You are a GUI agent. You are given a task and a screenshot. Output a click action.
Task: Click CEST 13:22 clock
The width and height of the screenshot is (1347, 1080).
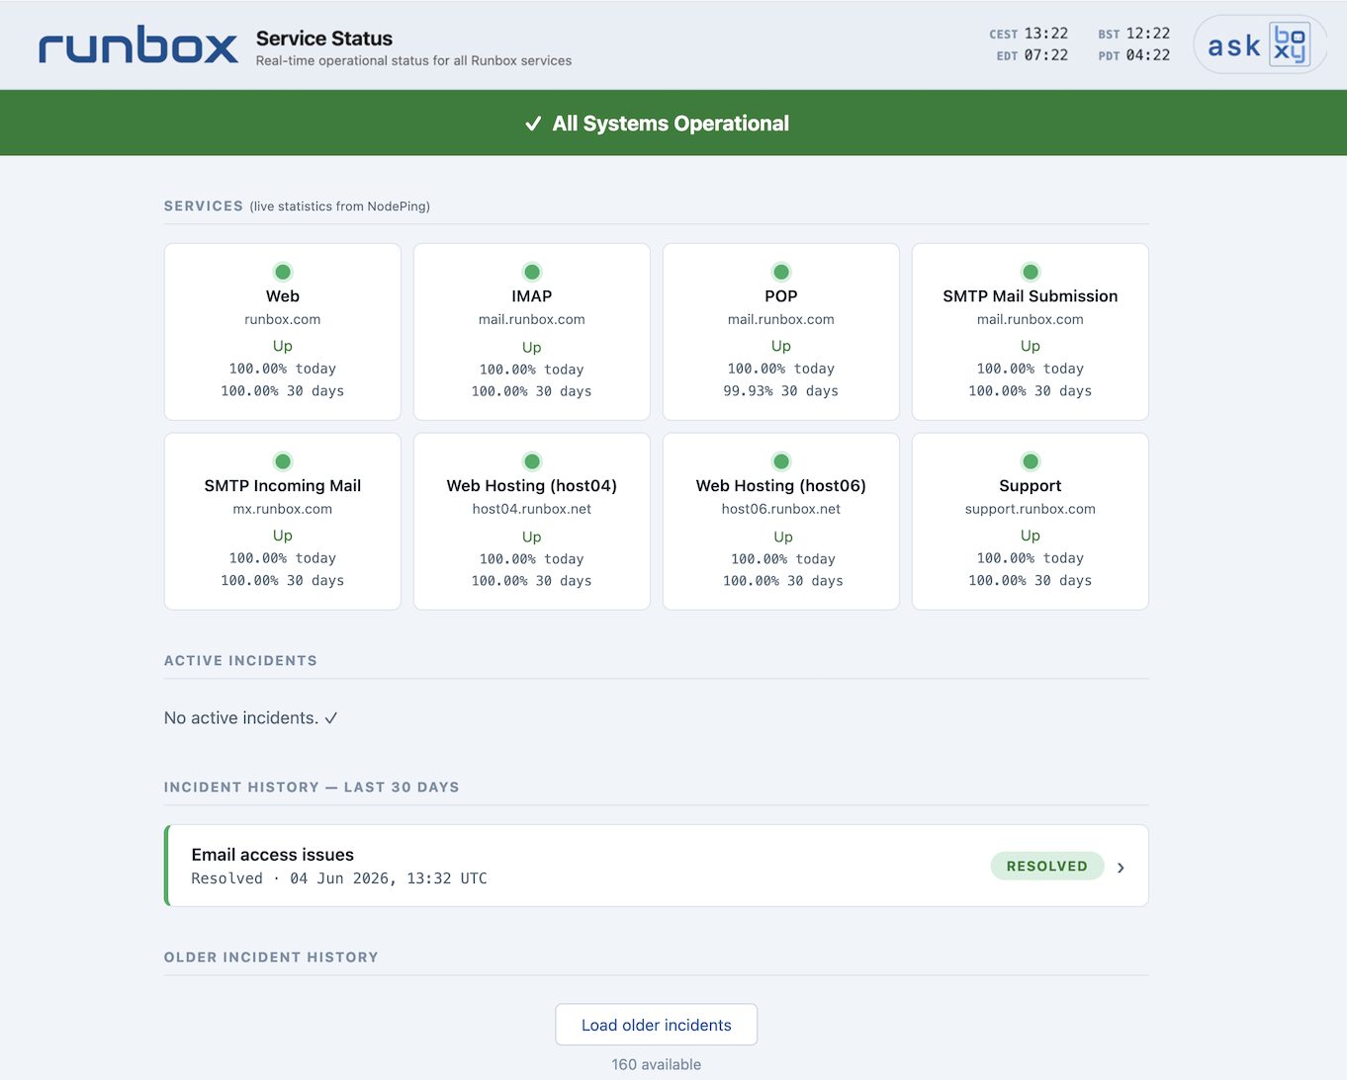click(x=1029, y=34)
